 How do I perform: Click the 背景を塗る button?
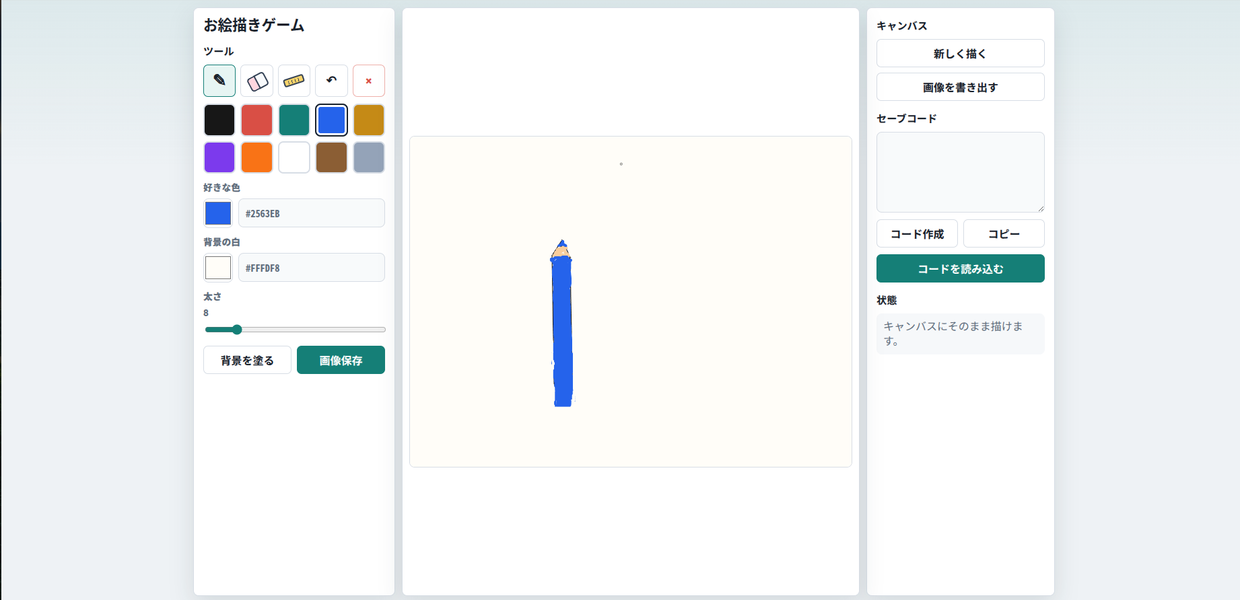247,360
